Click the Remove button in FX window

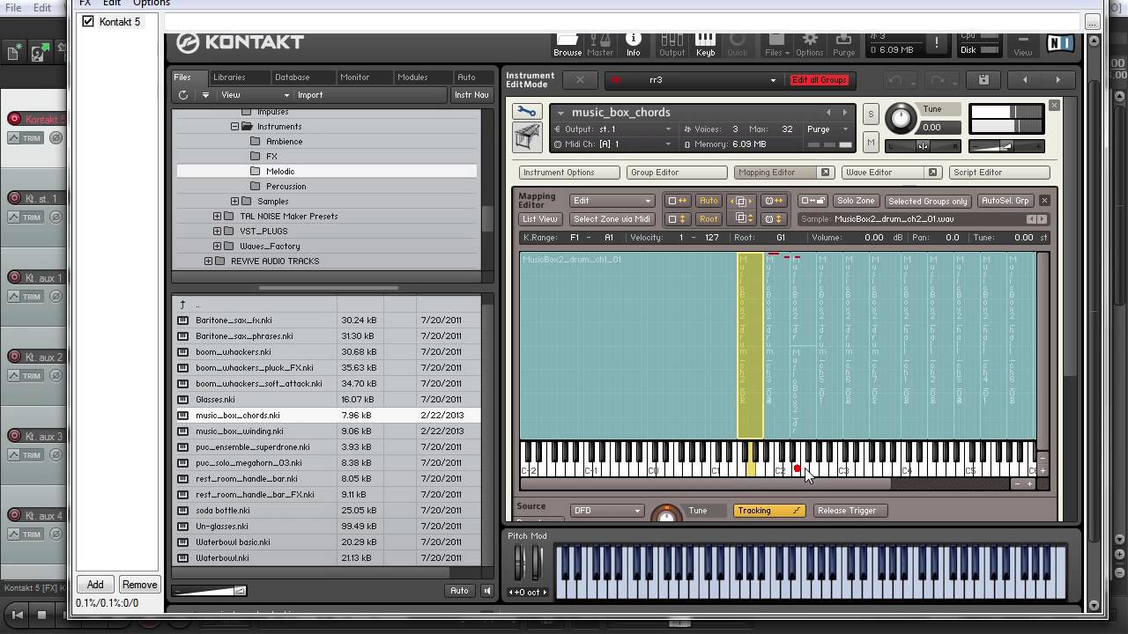coord(139,585)
